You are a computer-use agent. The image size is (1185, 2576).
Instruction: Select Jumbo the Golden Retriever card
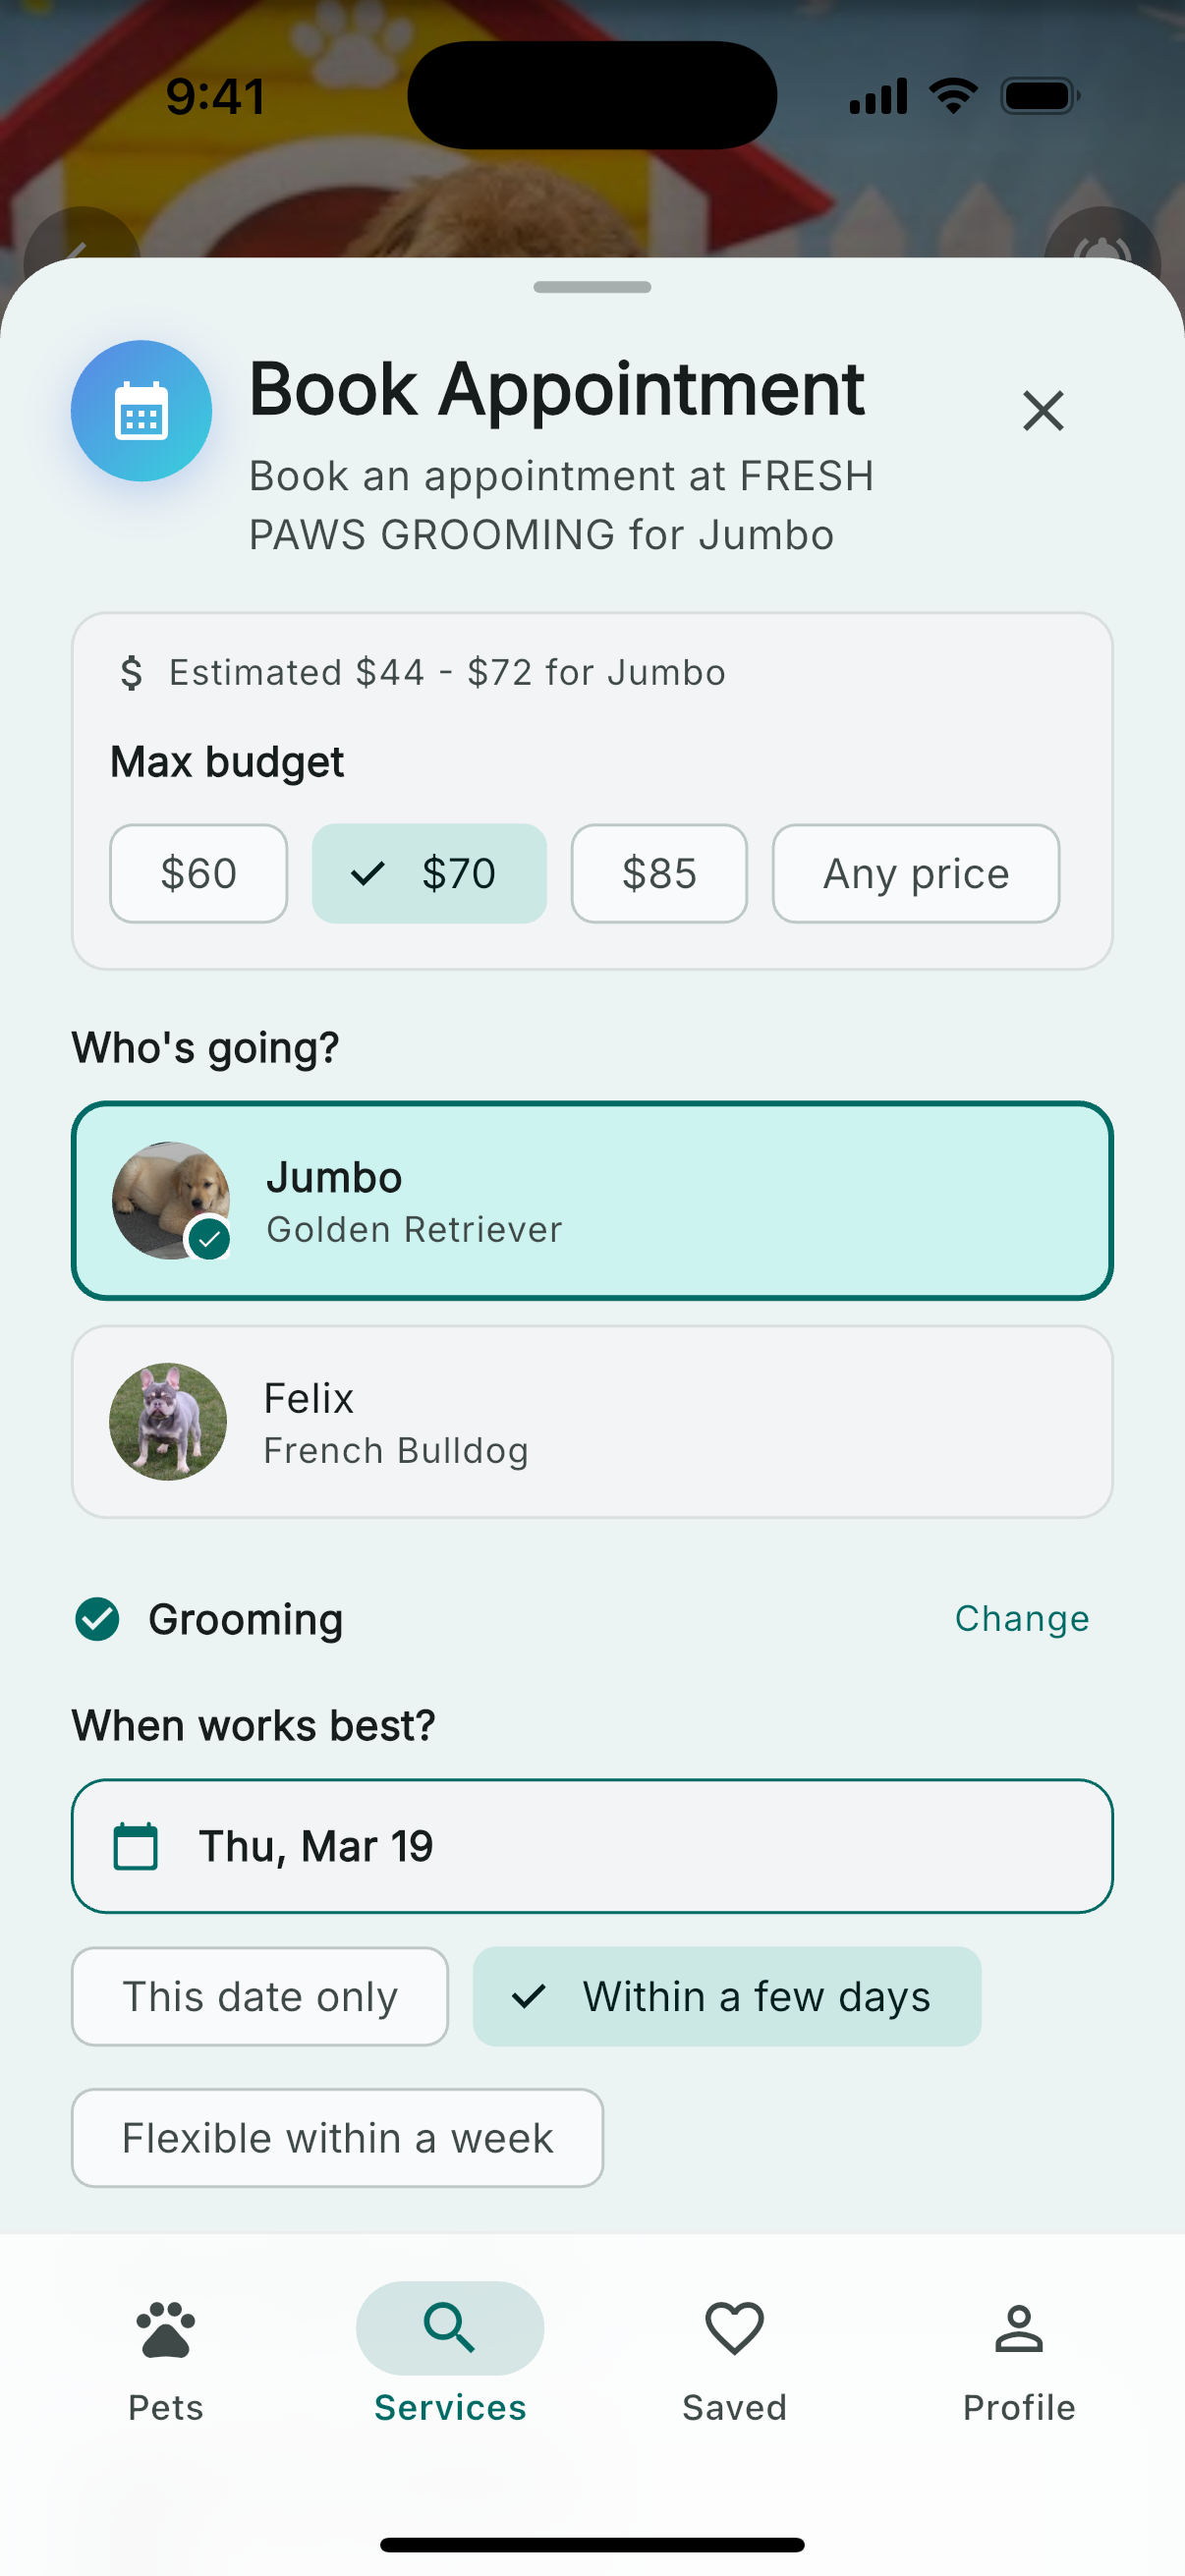(592, 1200)
